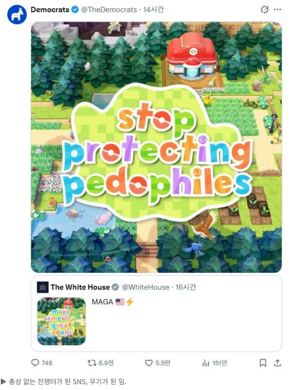
Task: Open the three-dot more options menu
Action: (x=278, y=10)
